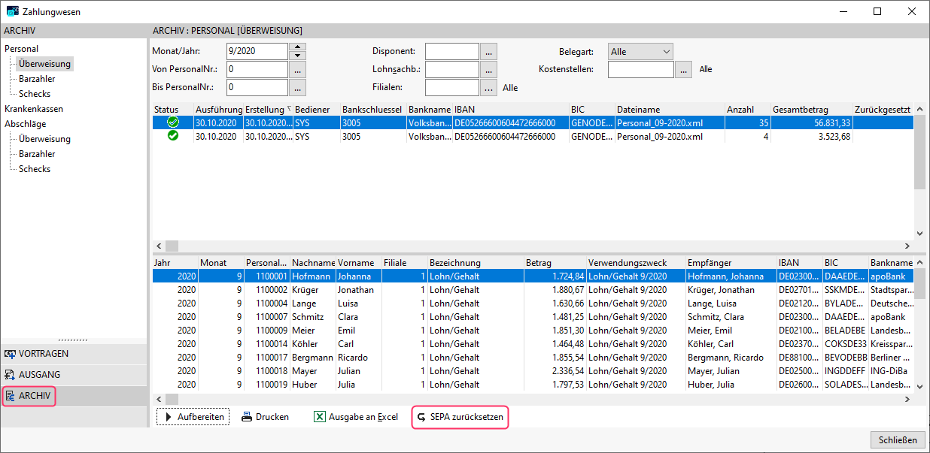The width and height of the screenshot is (930, 453).
Task: Open Schecks under Abschläge
Action: (35, 169)
